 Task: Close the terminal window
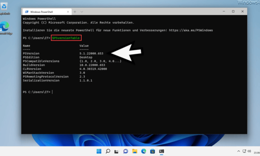click(243, 11)
